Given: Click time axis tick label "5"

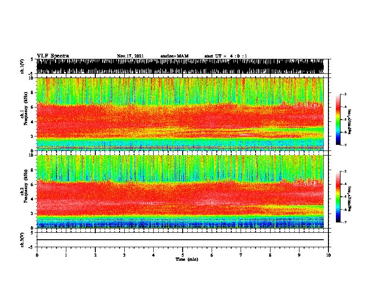Looking at the screenshot, I should tap(183, 255).
